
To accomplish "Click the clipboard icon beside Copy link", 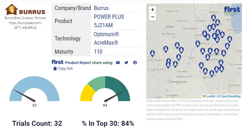I will [x=55, y=68].
